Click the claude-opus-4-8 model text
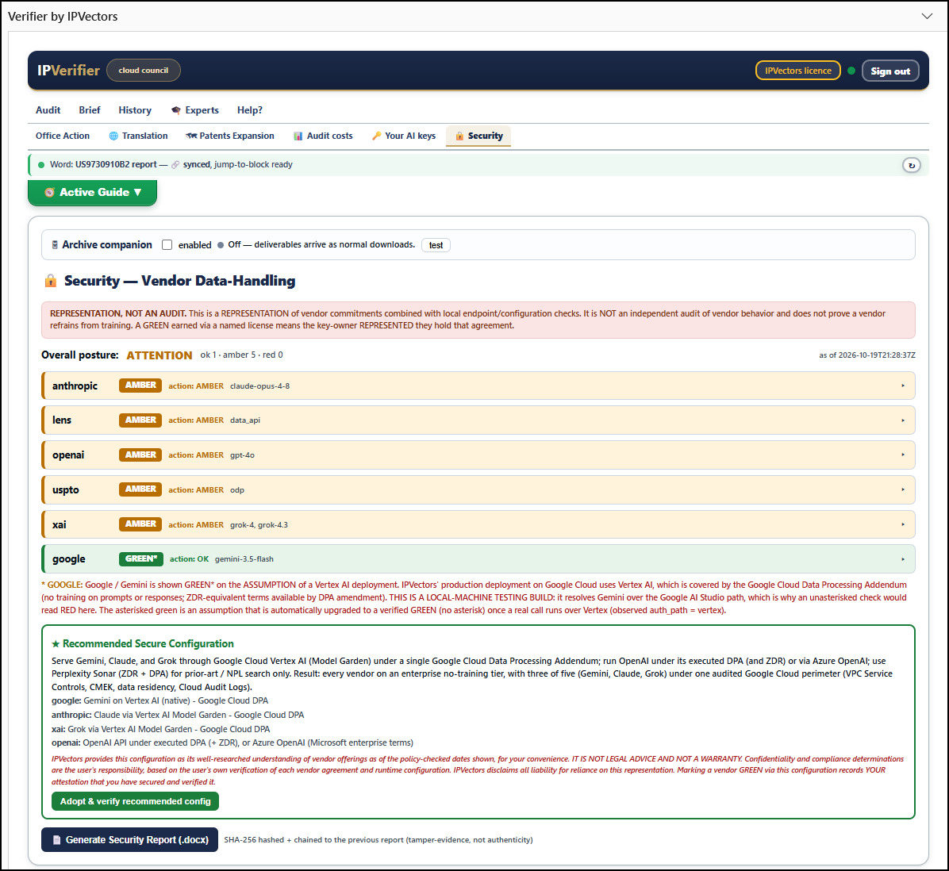Image resolution: width=949 pixels, height=871 pixels. [259, 386]
